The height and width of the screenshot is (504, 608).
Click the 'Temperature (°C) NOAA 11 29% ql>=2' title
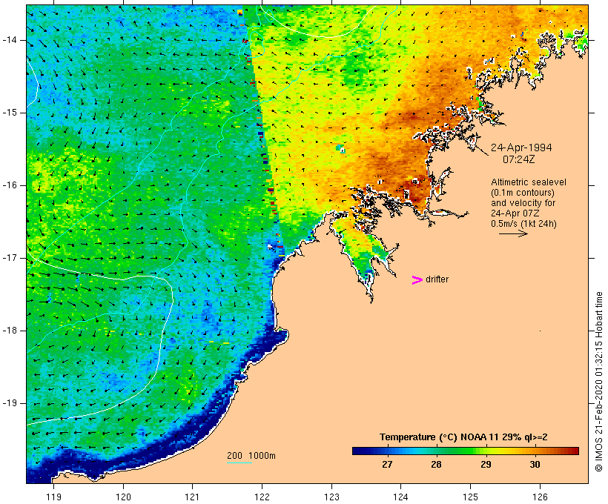coord(463,437)
